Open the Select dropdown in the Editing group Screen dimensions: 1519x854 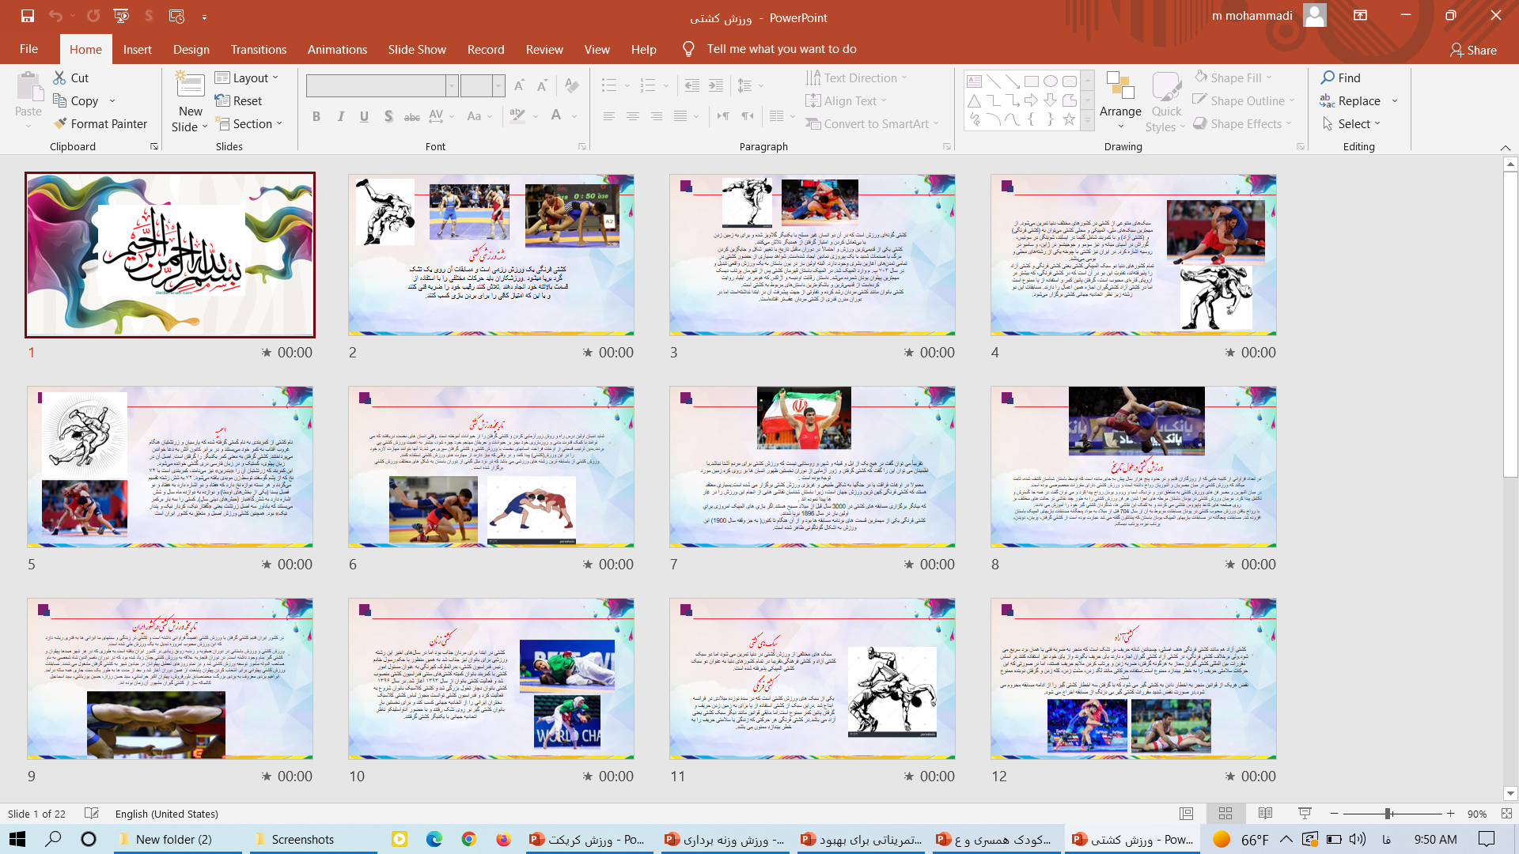coord(1352,124)
